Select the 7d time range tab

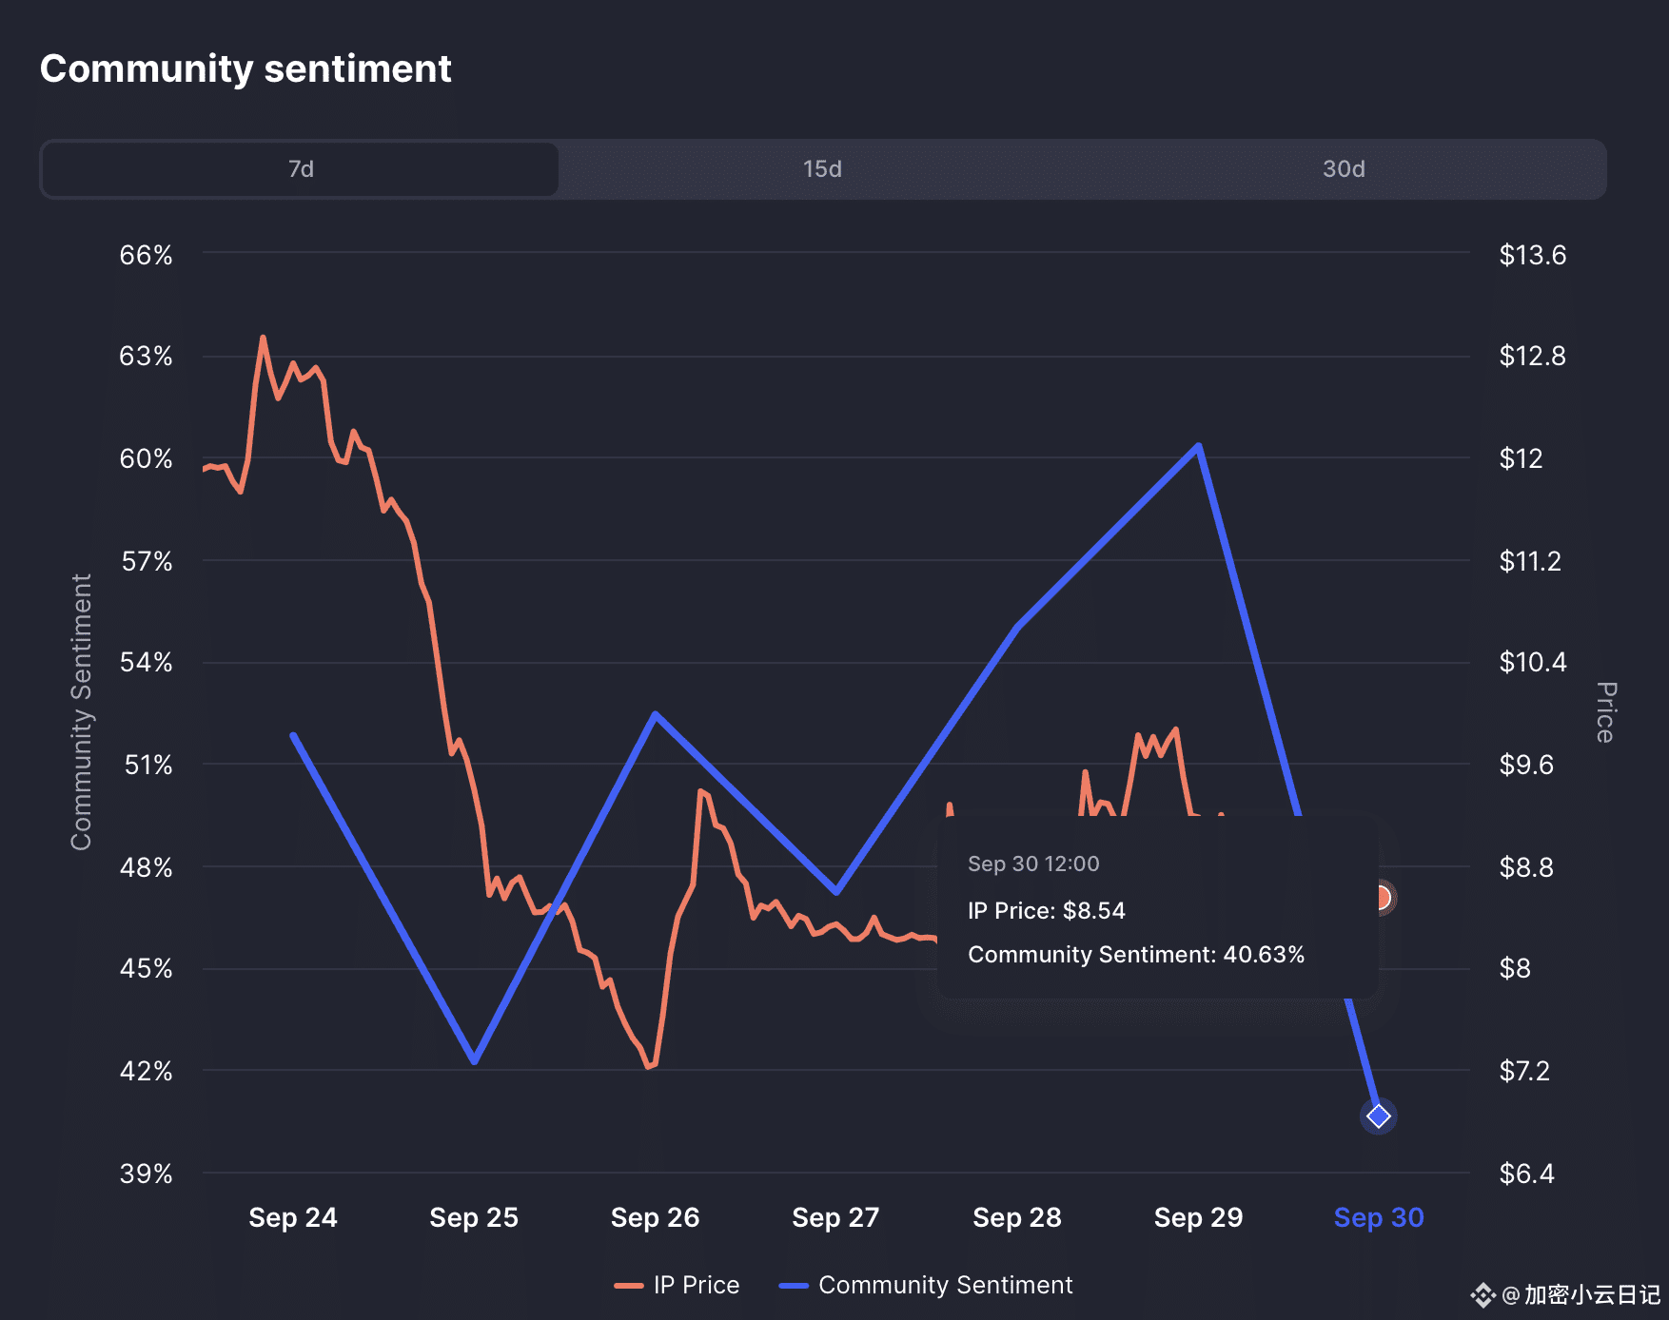pos(301,169)
